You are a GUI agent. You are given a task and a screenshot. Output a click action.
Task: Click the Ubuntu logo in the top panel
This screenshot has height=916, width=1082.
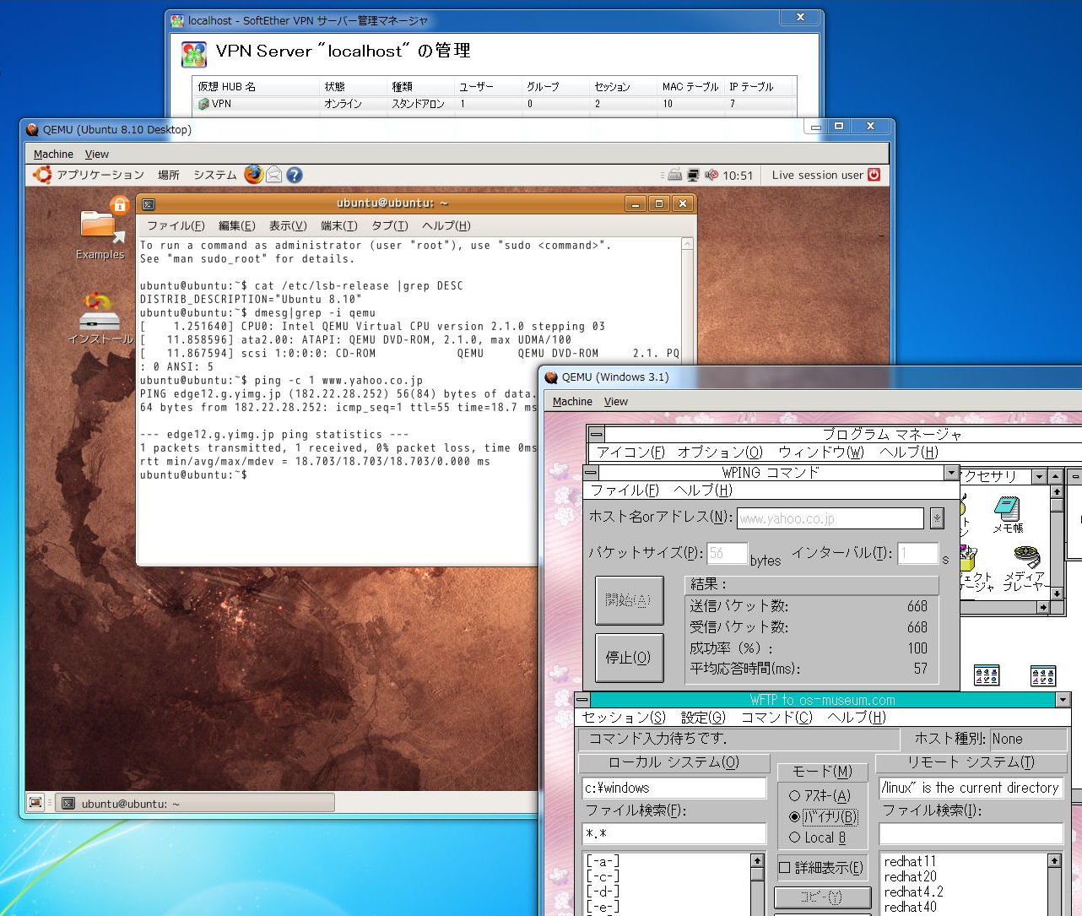tap(41, 175)
